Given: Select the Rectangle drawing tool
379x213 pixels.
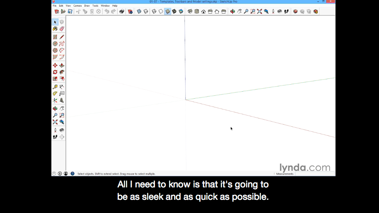Looking at the screenshot, I should pyautogui.click(x=55, y=37).
